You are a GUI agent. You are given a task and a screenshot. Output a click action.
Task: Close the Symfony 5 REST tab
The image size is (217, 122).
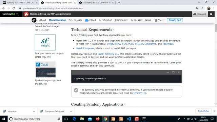(x=37, y=3)
